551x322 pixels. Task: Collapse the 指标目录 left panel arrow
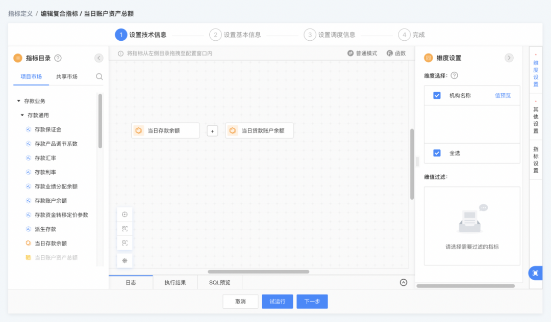(x=99, y=58)
